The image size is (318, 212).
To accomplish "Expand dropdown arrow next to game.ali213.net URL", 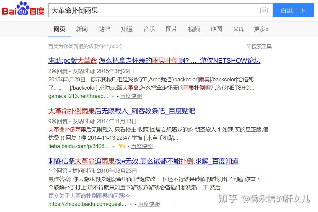I will click(x=113, y=97).
